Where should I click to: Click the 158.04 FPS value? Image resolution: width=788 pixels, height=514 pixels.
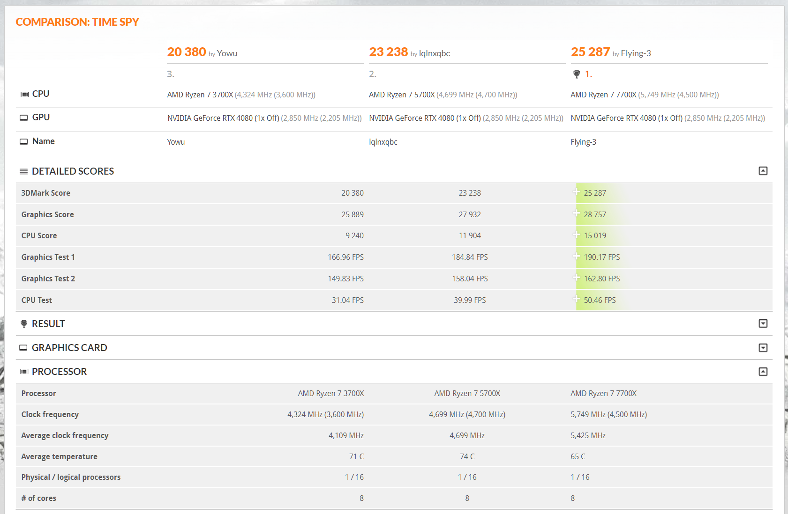[470, 279]
